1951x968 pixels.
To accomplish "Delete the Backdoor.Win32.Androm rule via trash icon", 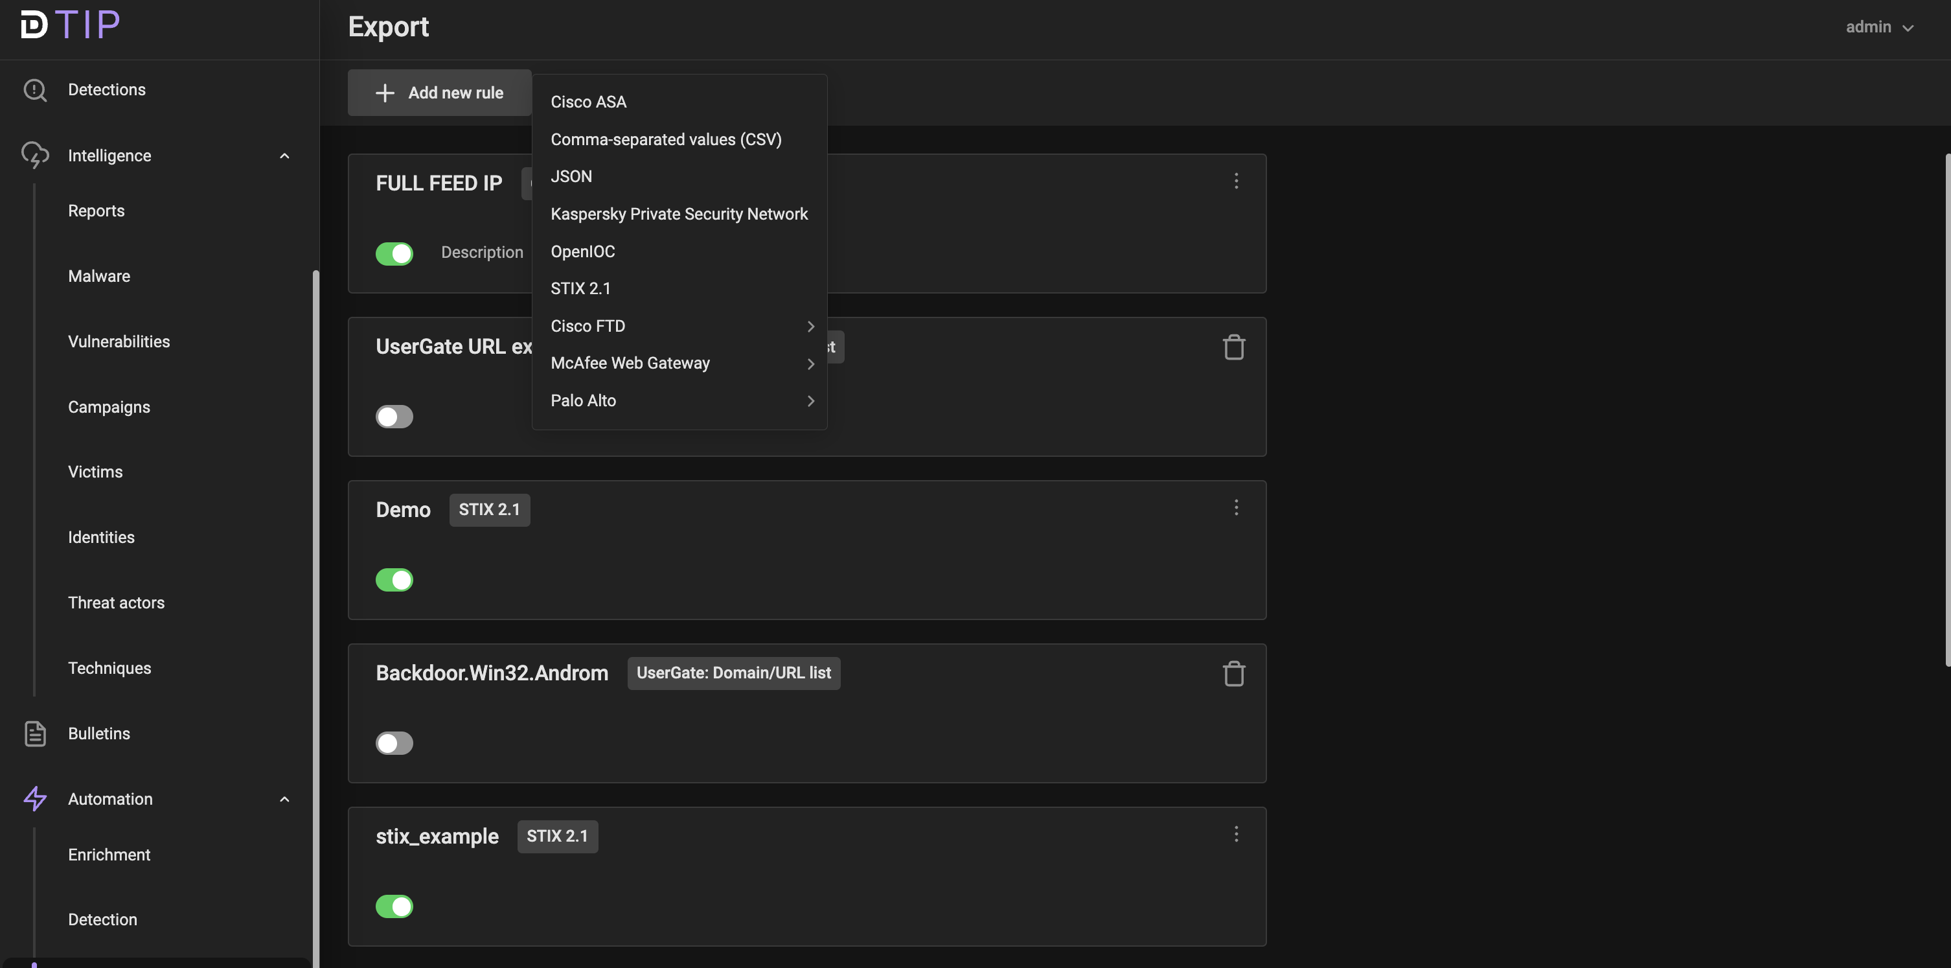I will 1234,673.
